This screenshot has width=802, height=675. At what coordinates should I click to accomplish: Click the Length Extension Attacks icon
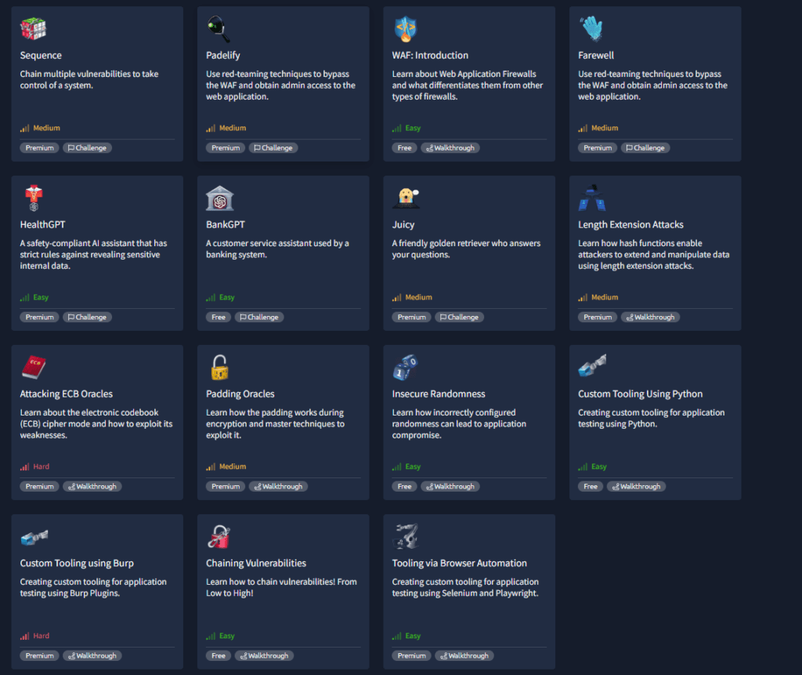(592, 199)
